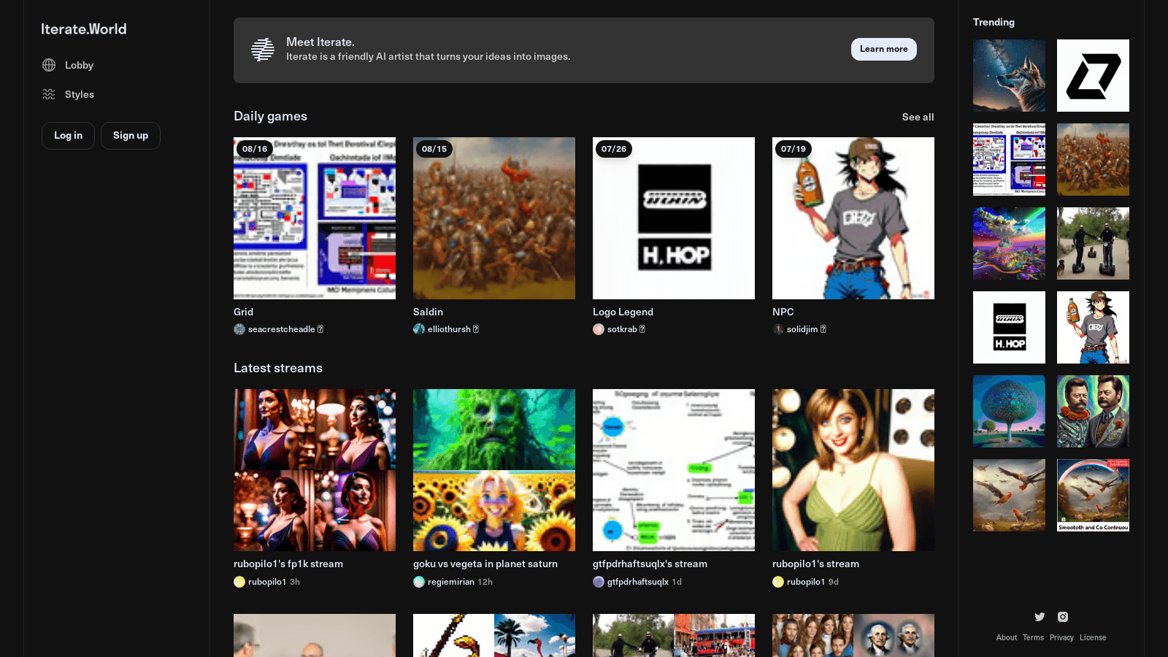Open the trending mustached men portrait
This screenshot has width=1168, height=657.
point(1093,411)
